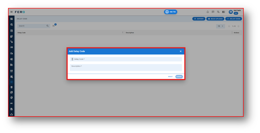Screen dimensions: 260x133
Task: Submit the Add Delay Code form
Action: pyautogui.click(x=179, y=77)
